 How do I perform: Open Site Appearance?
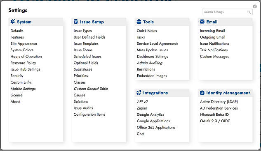24,44
